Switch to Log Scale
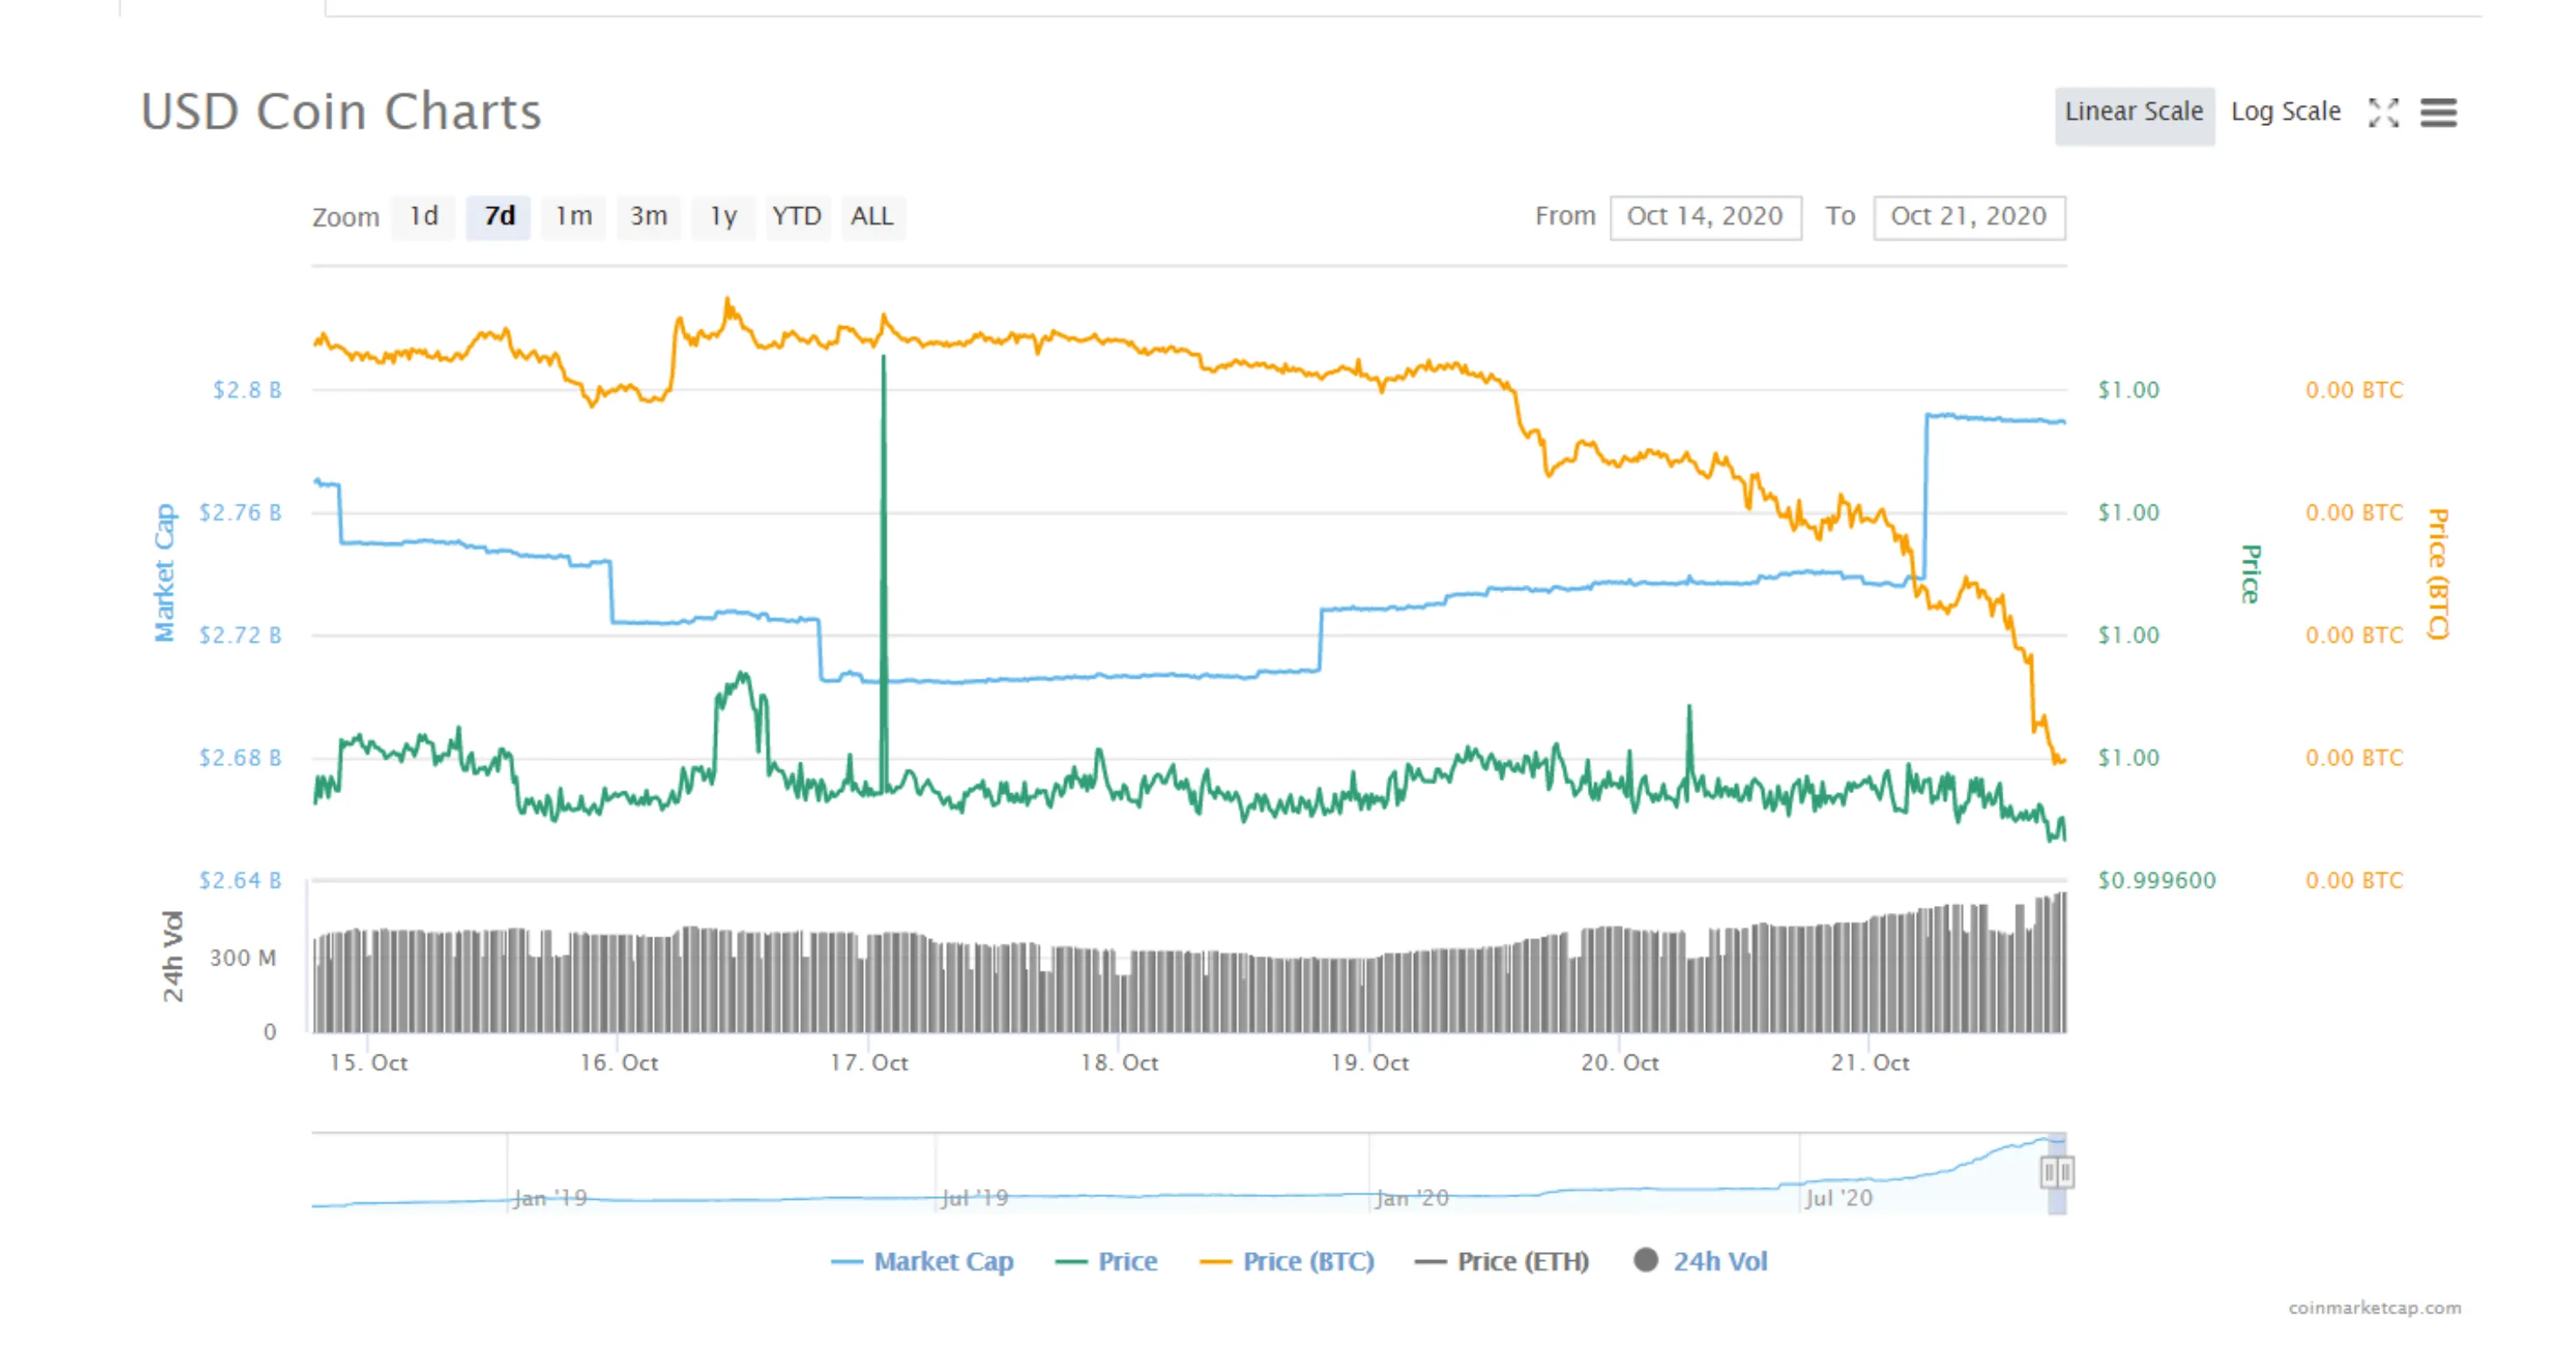 [2286, 111]
